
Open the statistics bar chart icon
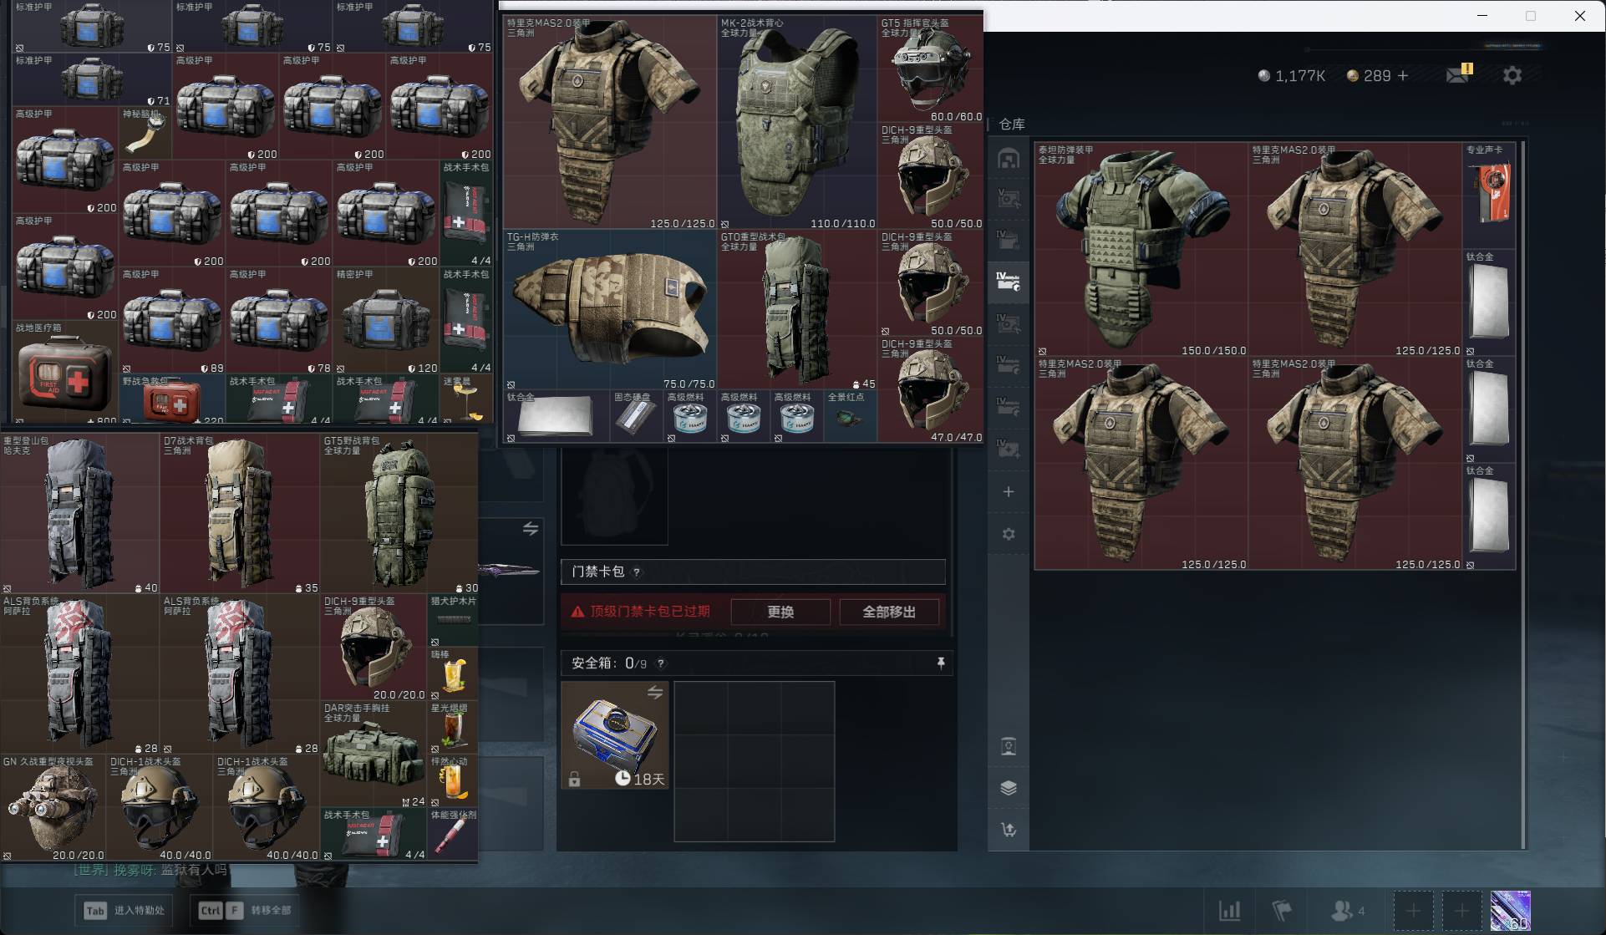pyautogui.click(x=1229, y=910)
